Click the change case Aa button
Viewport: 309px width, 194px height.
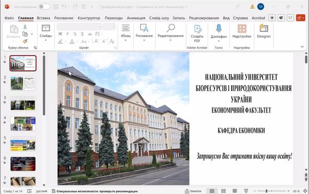(x=84, y=41)
